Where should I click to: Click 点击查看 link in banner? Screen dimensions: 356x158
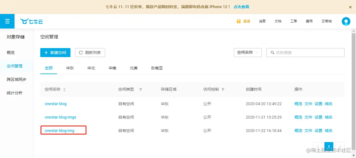[x=241, y=7]
